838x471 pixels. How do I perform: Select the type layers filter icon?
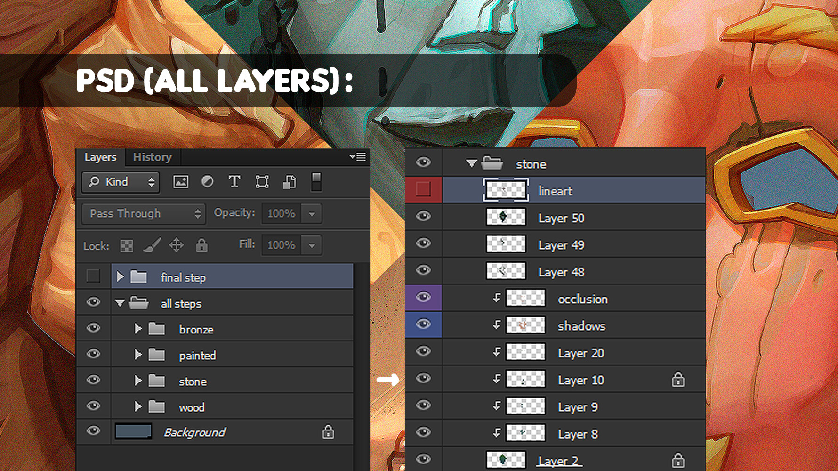click(234, 182)
